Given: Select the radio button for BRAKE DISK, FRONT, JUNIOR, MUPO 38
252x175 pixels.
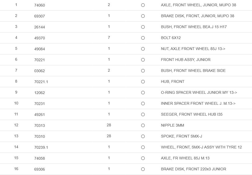Looking at the screenshot, I should (x=143, y=16).
